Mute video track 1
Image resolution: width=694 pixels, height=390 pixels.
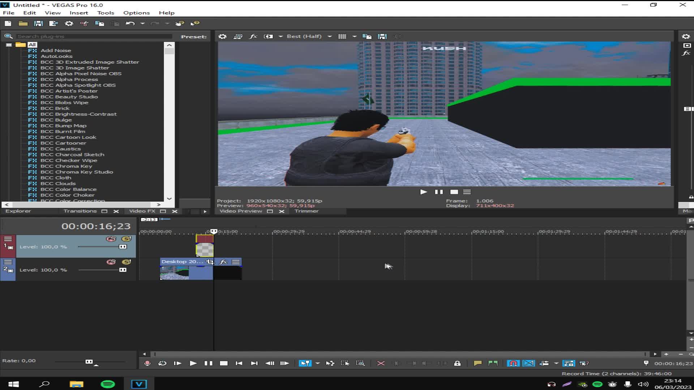pos(111,239)
